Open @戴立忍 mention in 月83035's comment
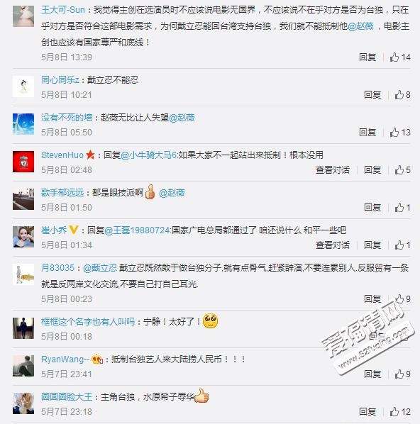This screenshot has width=420, height=424. tap(100, 268)
